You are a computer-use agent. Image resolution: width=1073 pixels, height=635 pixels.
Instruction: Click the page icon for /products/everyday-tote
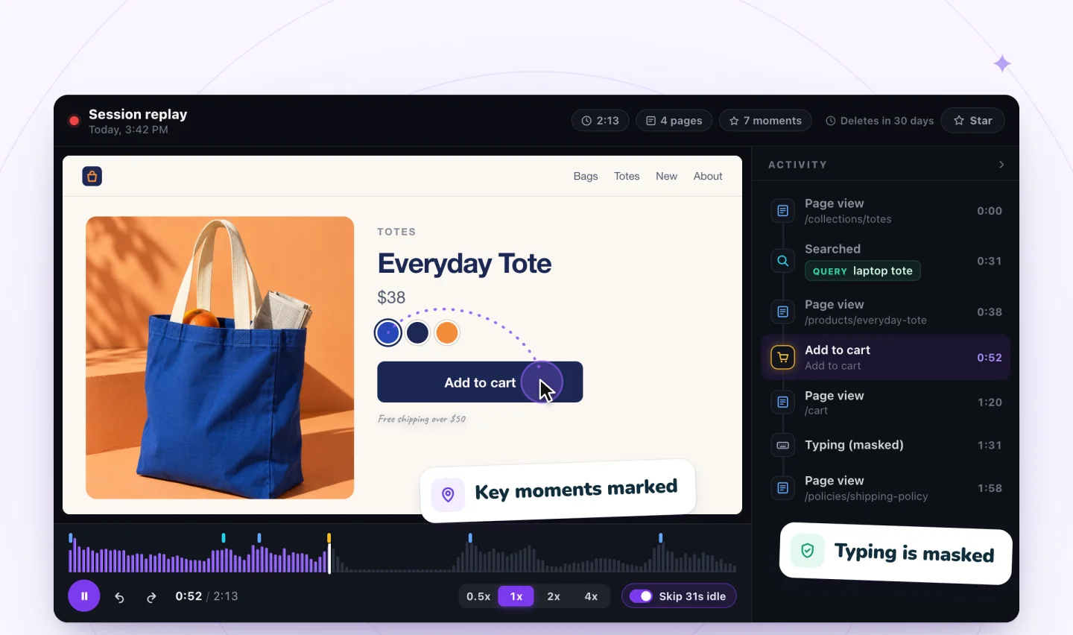pos(782,312)
